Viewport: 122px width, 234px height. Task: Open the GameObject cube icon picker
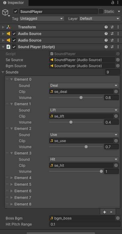(x=5, y=13)
